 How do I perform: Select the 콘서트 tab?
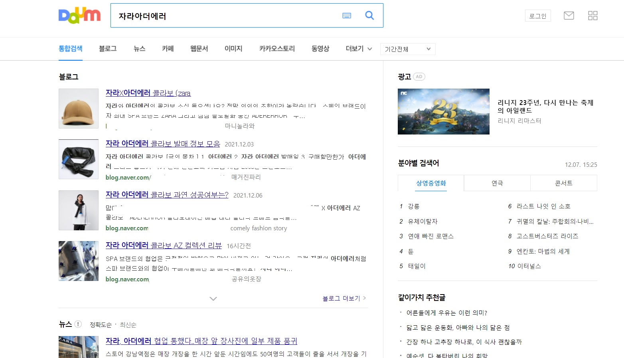[x=564, y=183]
